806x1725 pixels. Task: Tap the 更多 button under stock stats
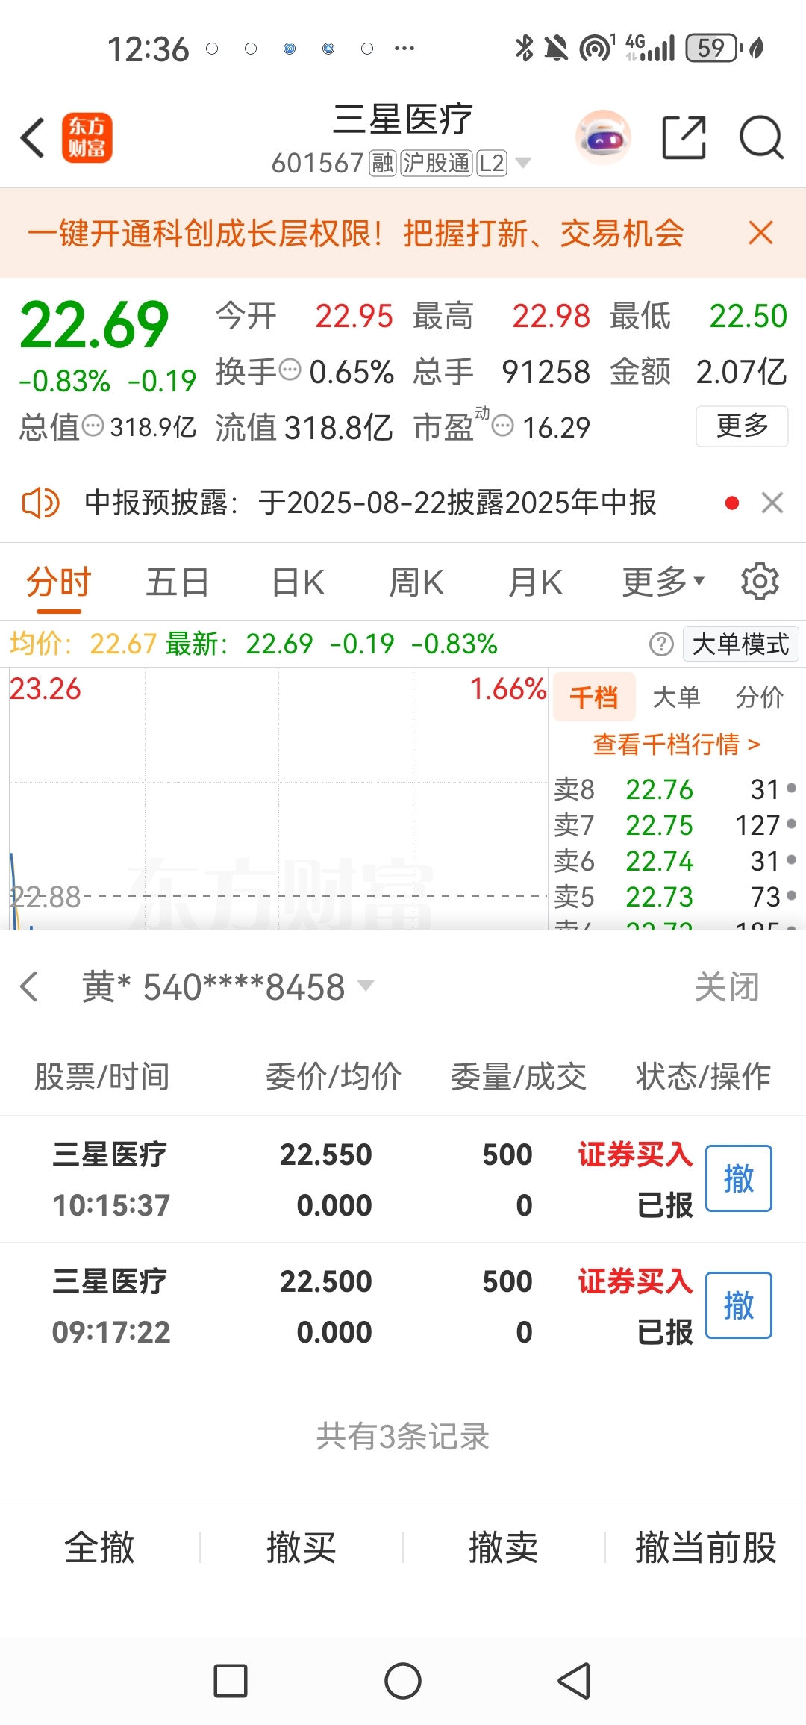point(742,426)
